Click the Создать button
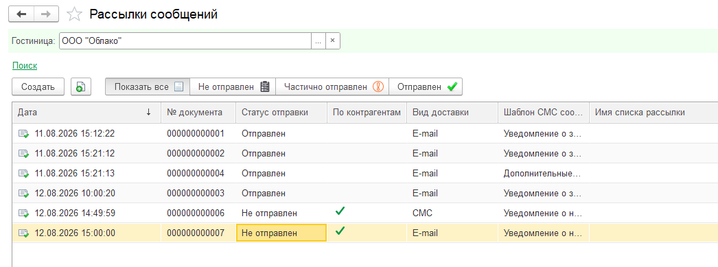Screen dimensions: 718x267 pos(38,86)
